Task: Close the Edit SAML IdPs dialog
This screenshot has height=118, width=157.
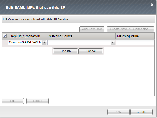Action: (x=152, y=5)
